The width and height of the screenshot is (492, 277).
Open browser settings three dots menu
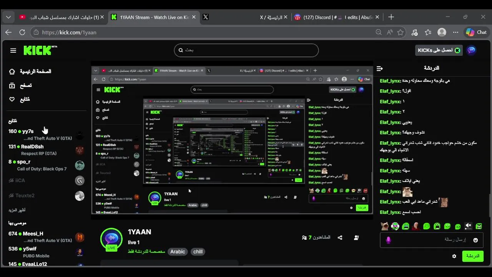[455, 32]
